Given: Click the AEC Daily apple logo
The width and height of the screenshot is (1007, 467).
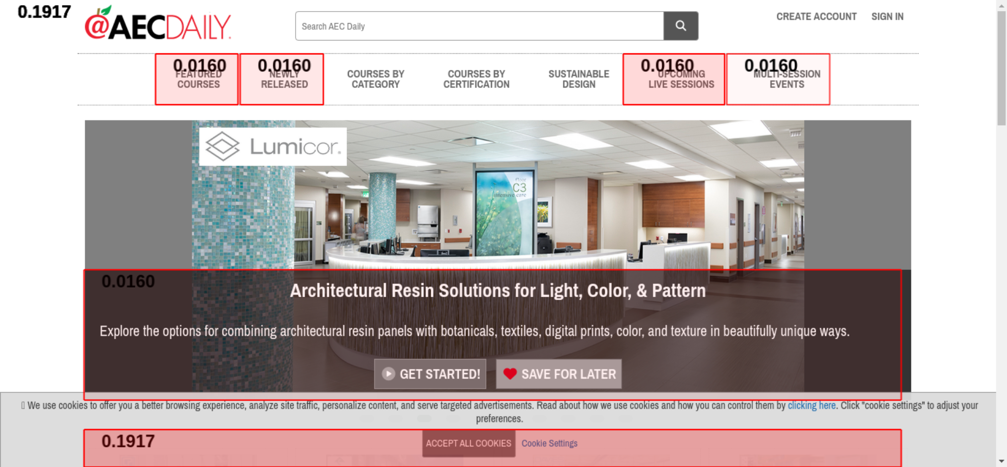Looking at the screenshot, I should click(x=158, y=23).
